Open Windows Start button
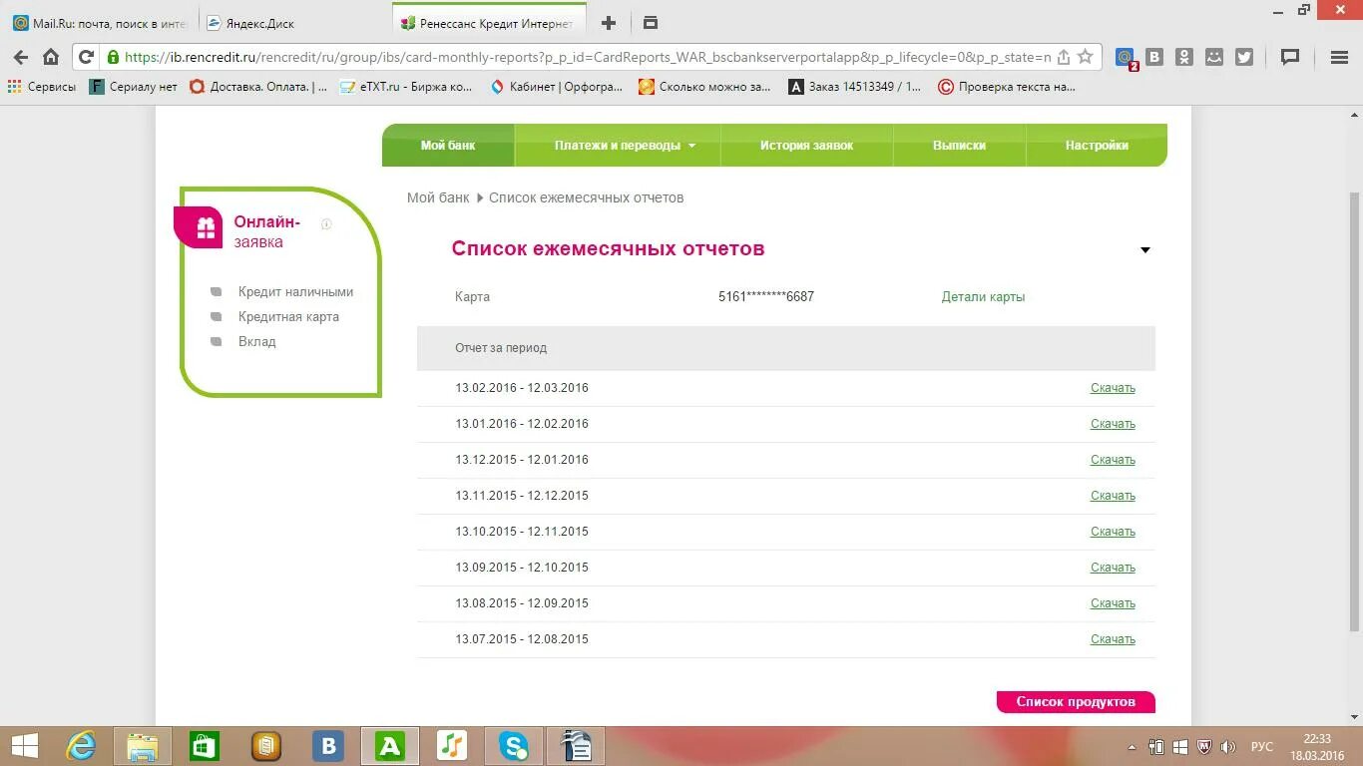This screenshot has width=1363, height=766. coord(24,746)
